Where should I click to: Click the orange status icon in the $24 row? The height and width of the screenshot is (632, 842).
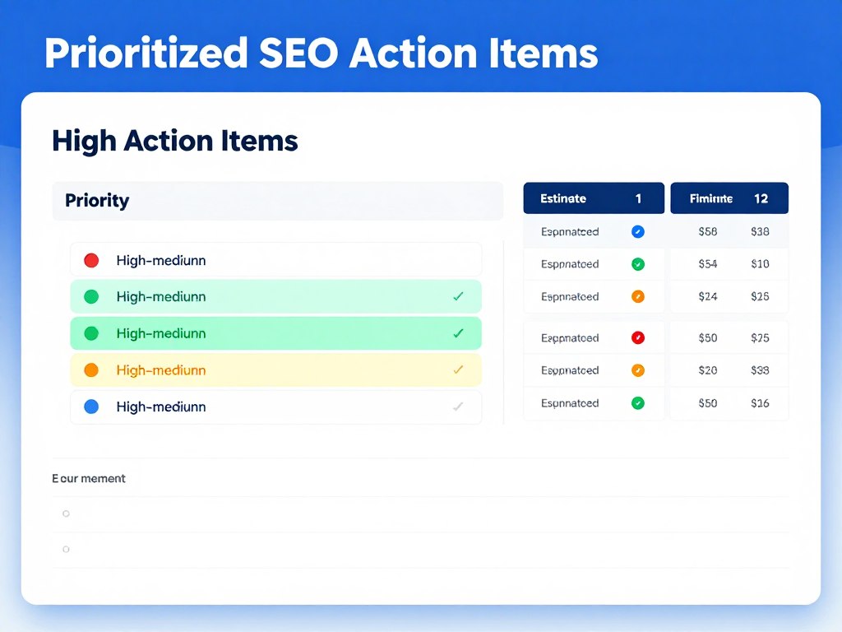638,296
